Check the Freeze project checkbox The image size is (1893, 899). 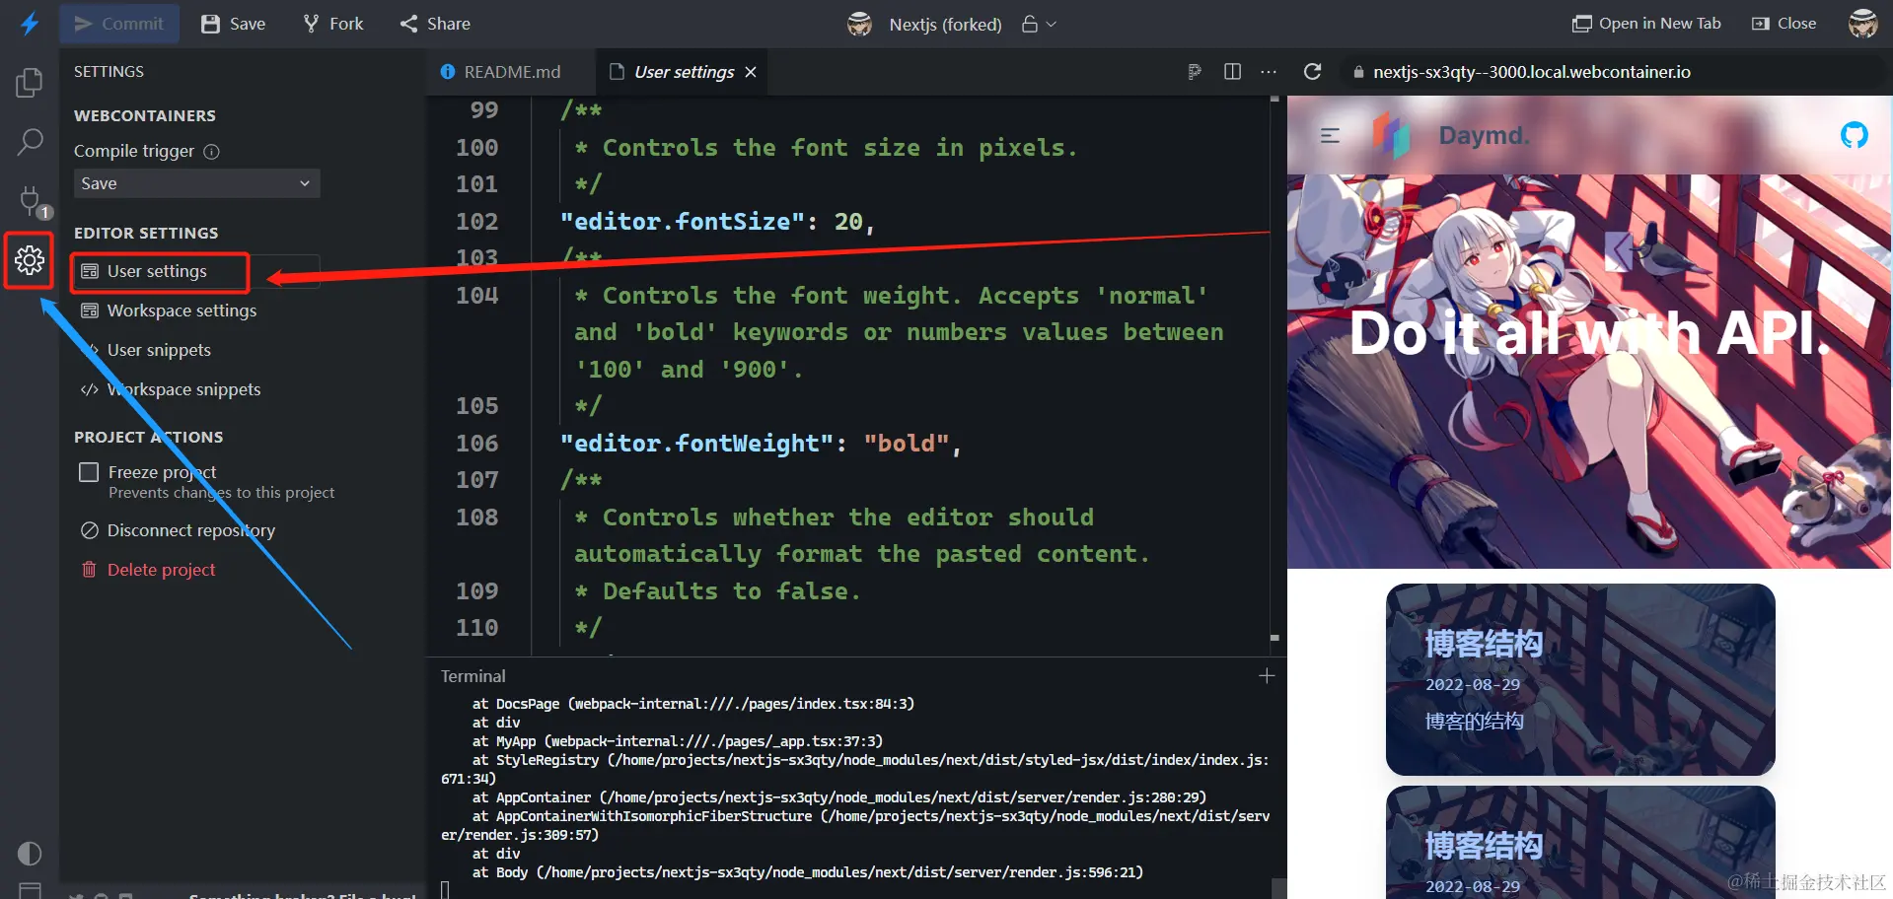pyautogui.click(x=89, y=472)
